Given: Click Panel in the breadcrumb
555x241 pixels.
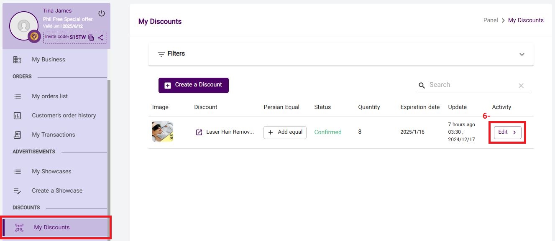Looking at the screenshot, I should tap(490, 20).
